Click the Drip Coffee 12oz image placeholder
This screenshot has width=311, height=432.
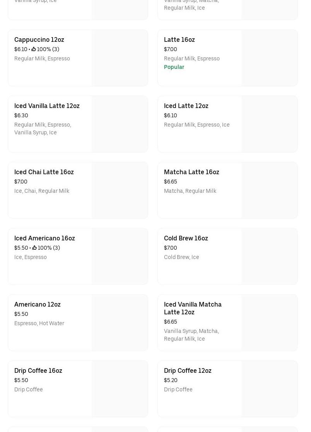[x=269, y=389]
